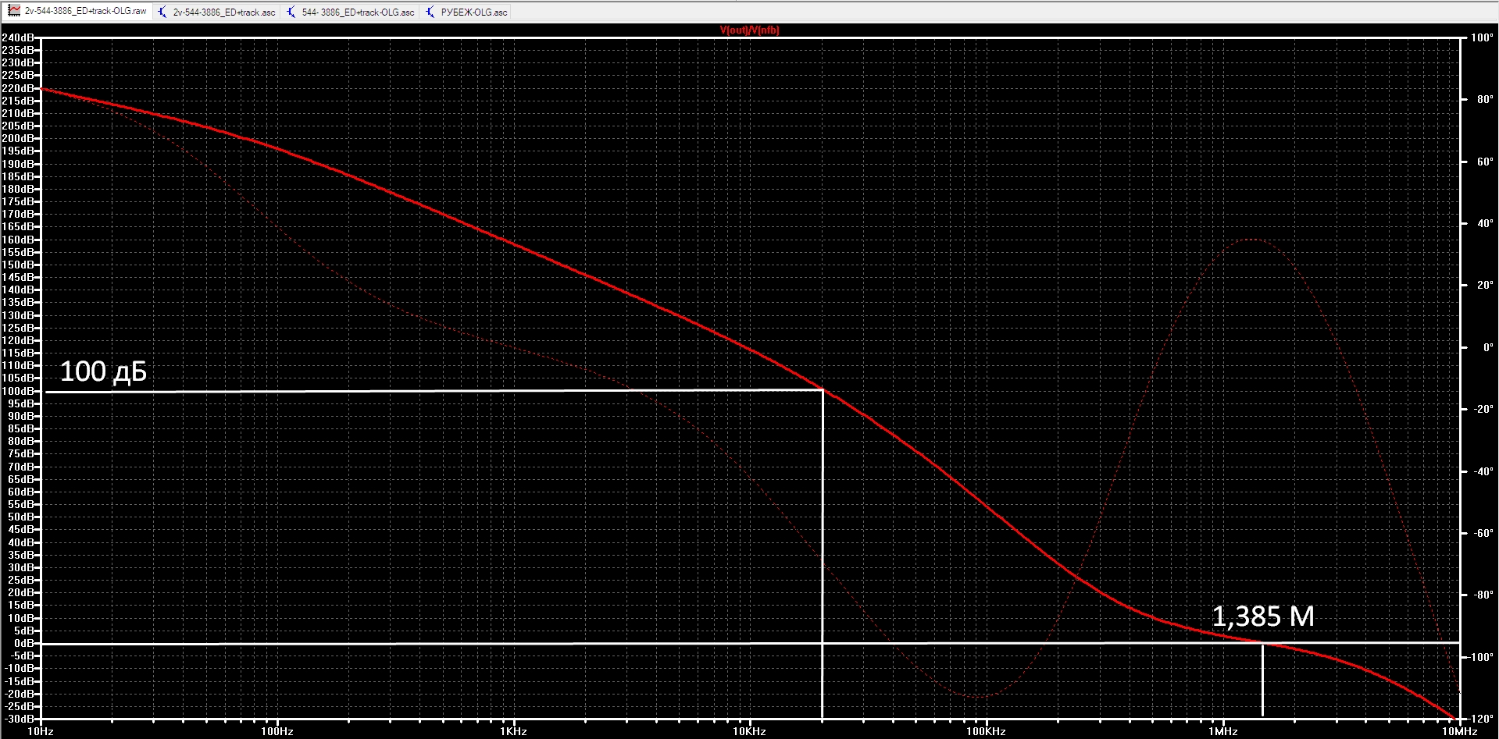Click the -40° phase axis label
Viewport: 1499px width, 739px height.
pos(1483,471)
